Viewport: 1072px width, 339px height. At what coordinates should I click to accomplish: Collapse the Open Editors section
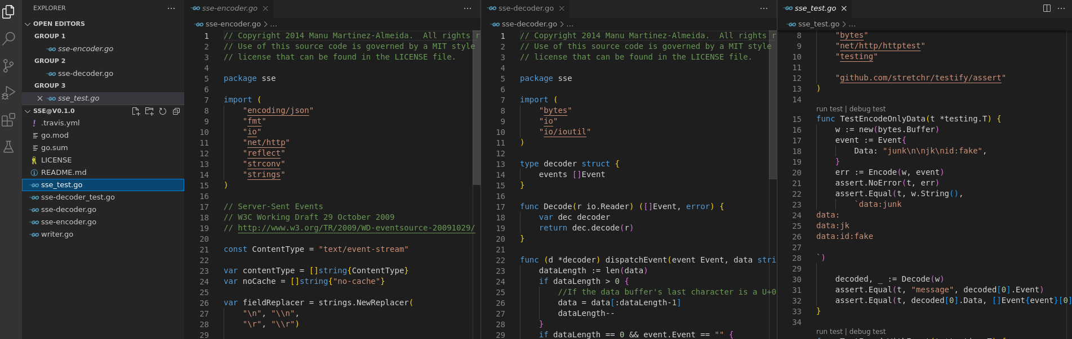tap(28, 24)
